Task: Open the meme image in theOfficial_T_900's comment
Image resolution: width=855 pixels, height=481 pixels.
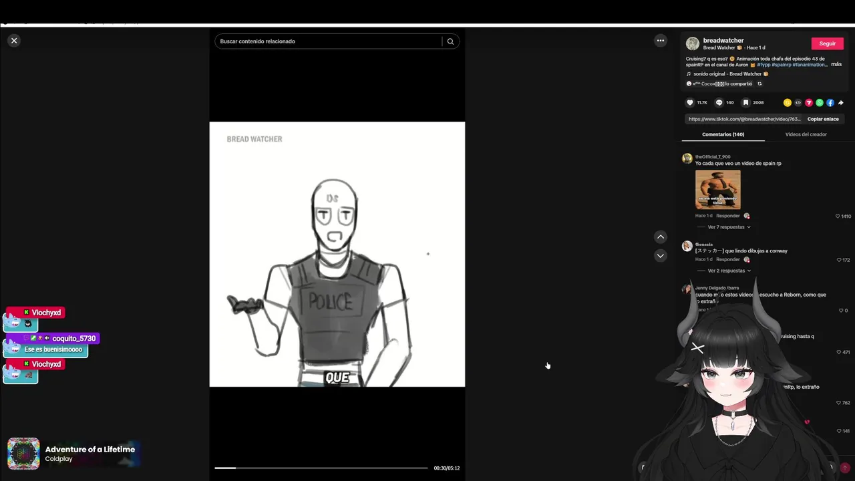Action: click(x=717, y=190)
